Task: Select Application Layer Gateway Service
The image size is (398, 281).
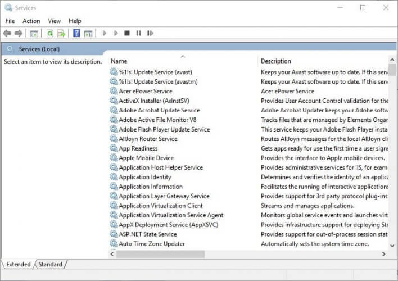Action: click(164, 196)
